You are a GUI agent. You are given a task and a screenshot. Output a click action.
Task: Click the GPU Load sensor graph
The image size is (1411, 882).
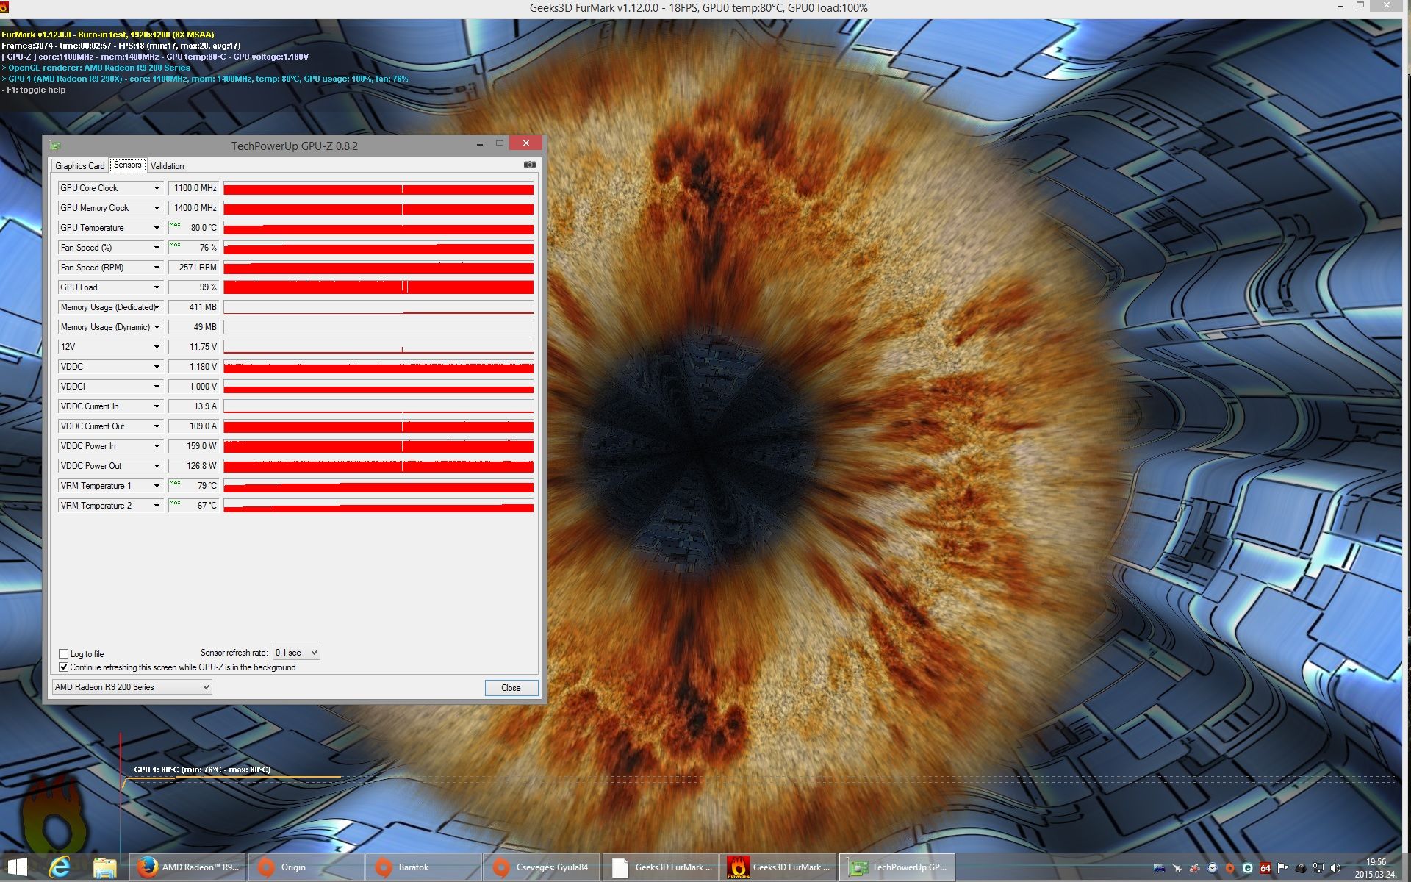click(x=378, y=287)
